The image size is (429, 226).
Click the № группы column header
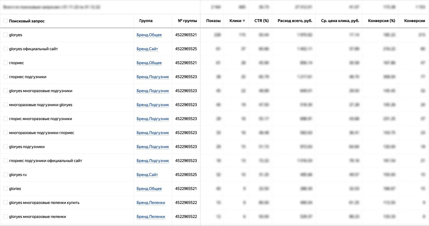tap(187, 21)
